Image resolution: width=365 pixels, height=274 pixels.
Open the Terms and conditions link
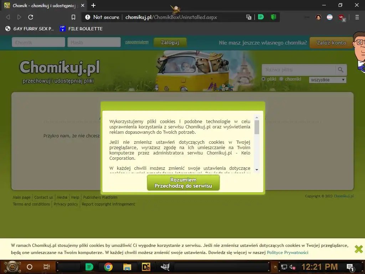31,204
